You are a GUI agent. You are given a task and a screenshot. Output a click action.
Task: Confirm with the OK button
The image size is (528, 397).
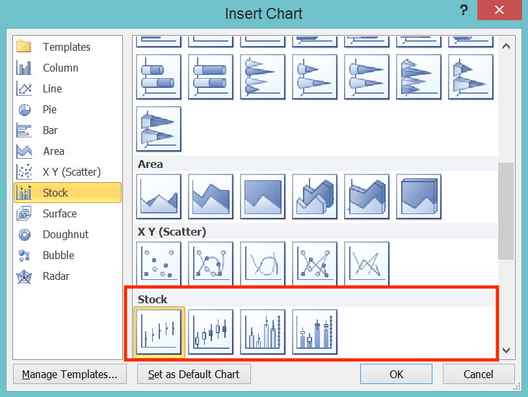(397, 374)
